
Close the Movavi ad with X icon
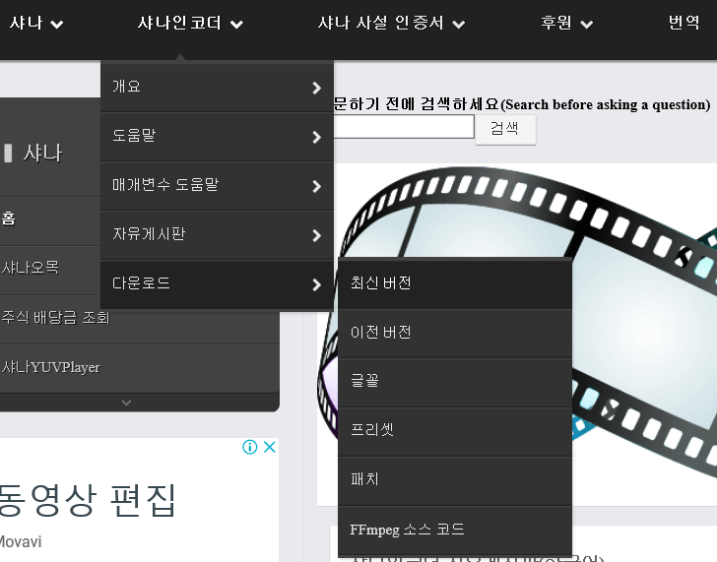pyautogui.click(x=269, y=447)
